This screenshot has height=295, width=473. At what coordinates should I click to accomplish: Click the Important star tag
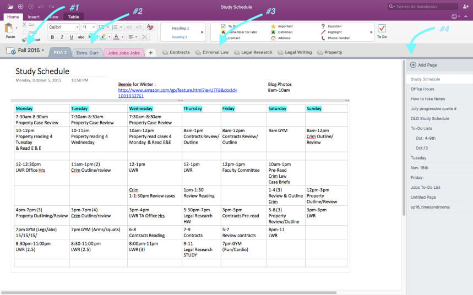click(273, 26)
